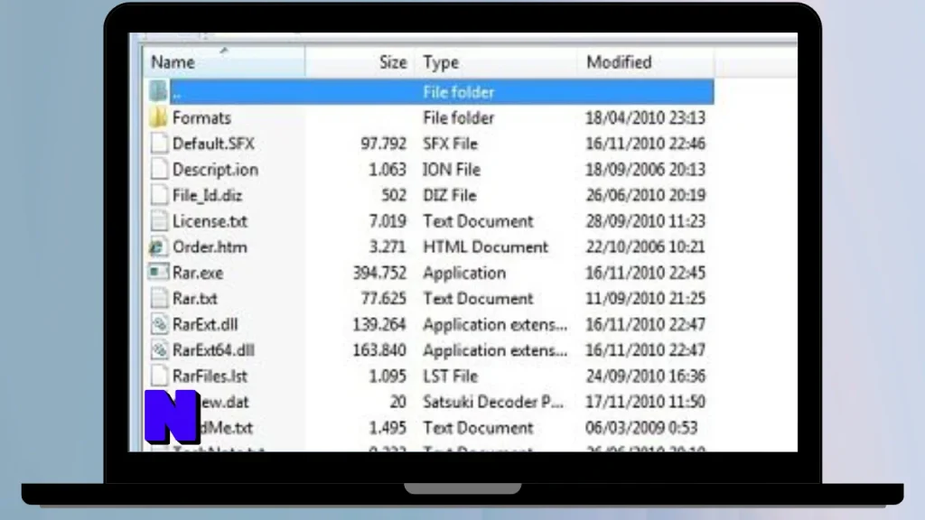This screenshot has height=520, width=925.
Task: Click the Name column header
Action: [224, 62]
